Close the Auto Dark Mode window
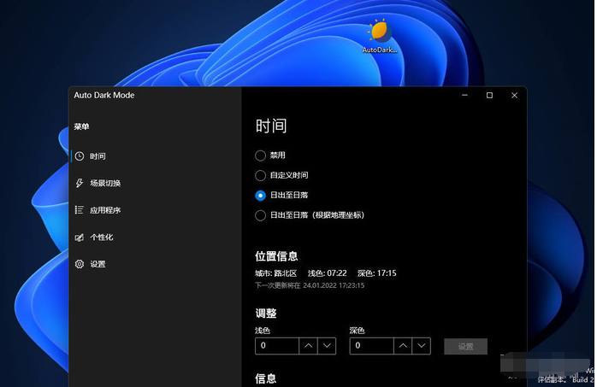The image size is (597, 387). pyautogui.click(x=514, y=96)
